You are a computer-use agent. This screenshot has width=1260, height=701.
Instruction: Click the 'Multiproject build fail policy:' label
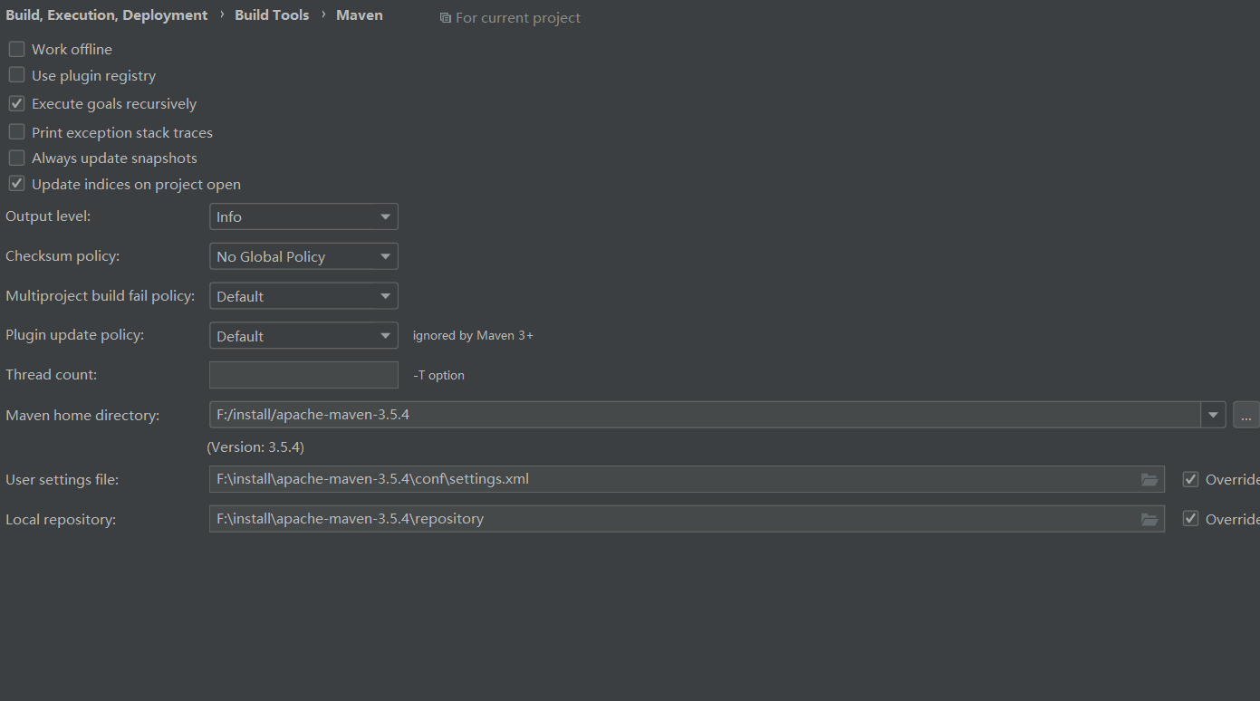click(101, 296)
